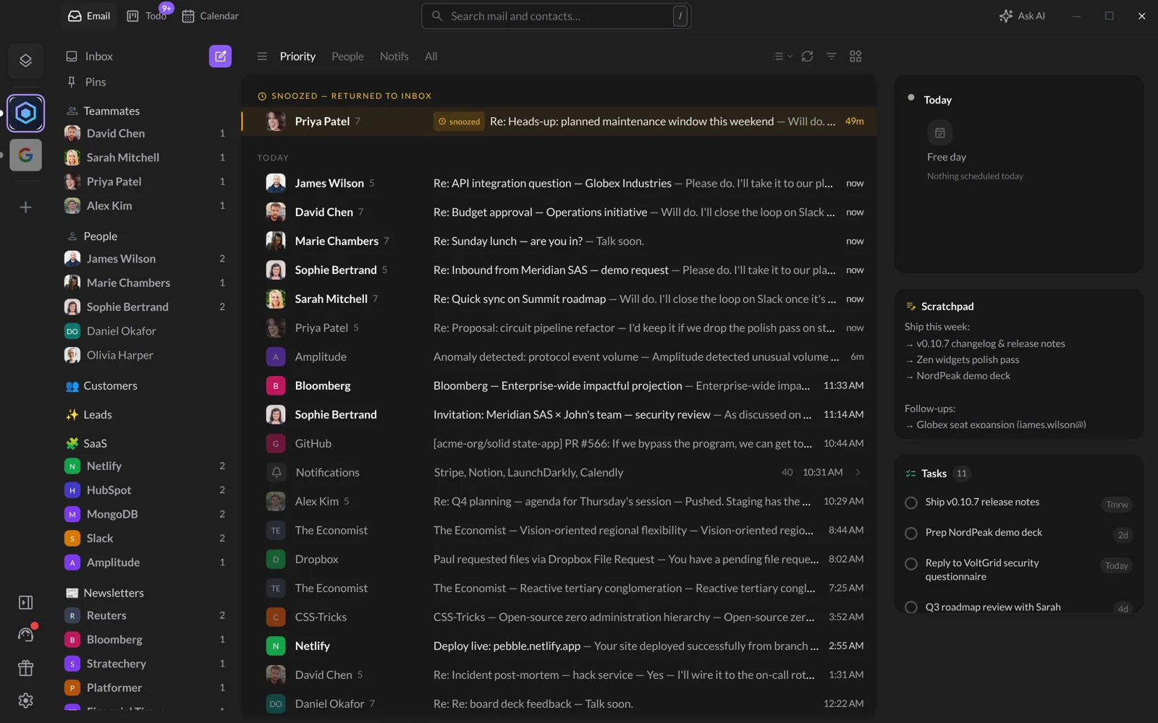Switch to the Notifs tab
1158x723 pixels.
coord(394,56)
